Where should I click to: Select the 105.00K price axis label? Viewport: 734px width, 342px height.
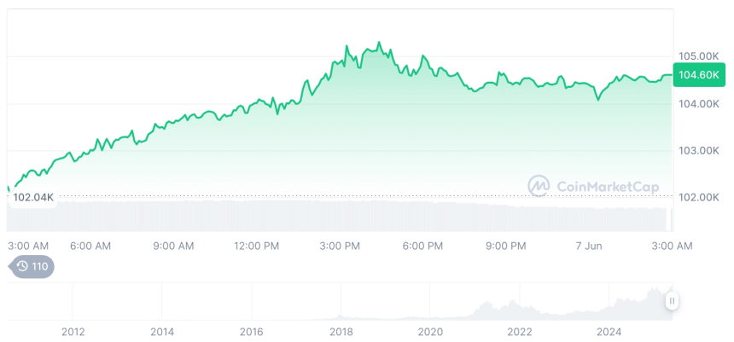(698, 56)
